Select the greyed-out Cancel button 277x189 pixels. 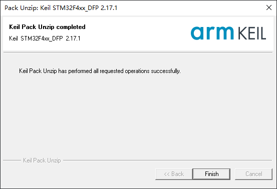253,174
